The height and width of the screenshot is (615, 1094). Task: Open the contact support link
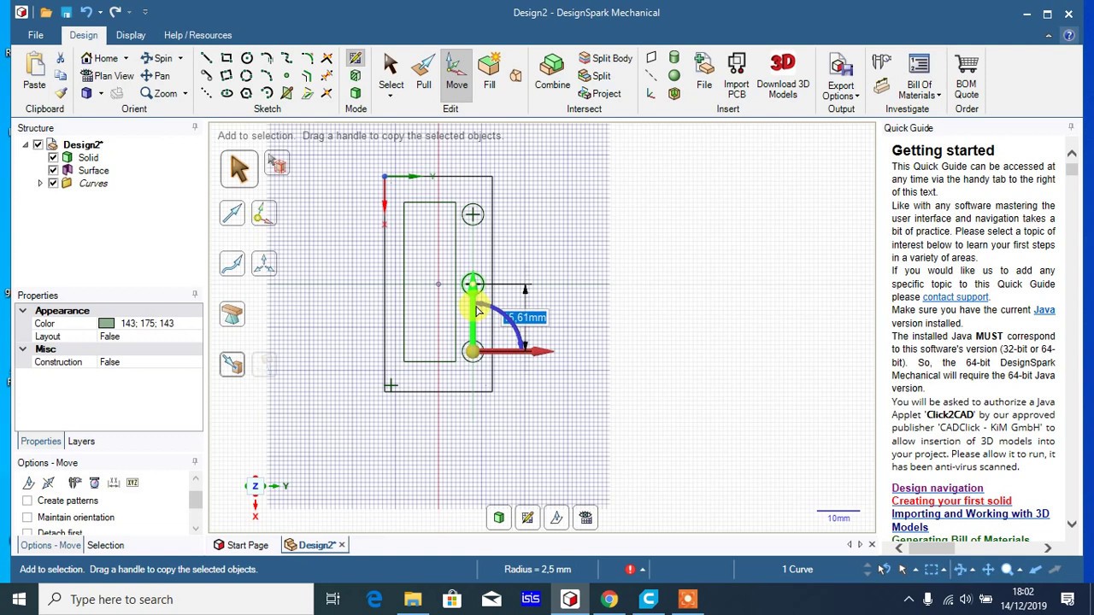(956, 297)
